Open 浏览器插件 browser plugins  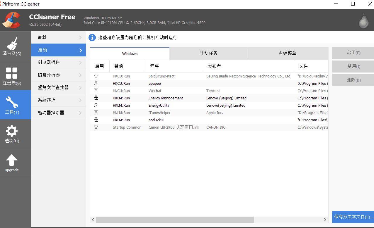coord(58,62)
